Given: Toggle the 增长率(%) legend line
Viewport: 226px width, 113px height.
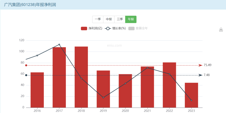Looking at the screenshot, I should pos(115,28).
